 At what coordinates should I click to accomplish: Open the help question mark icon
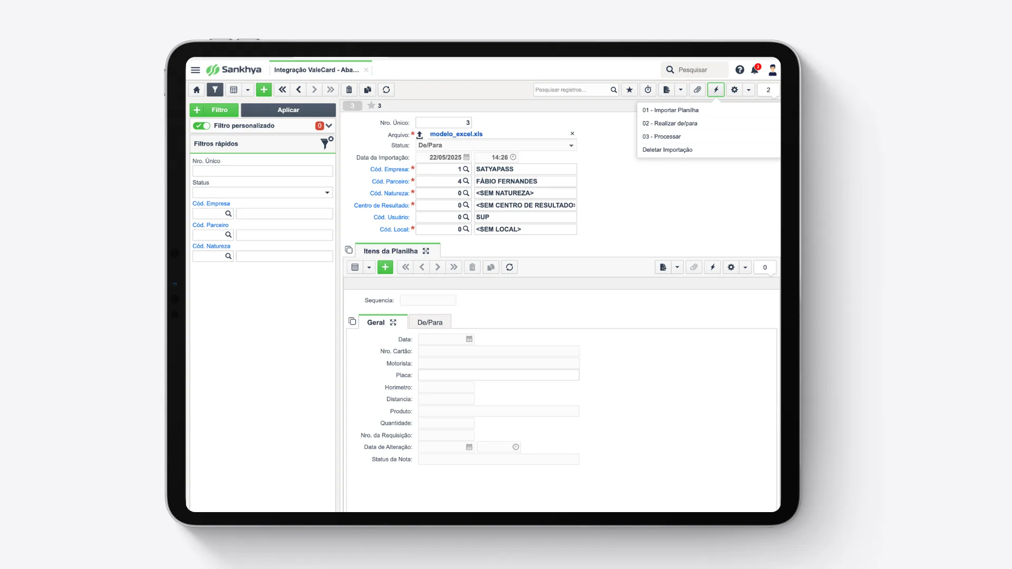tap(740, 70)
